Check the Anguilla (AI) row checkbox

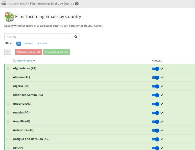[x=8, y=121]
